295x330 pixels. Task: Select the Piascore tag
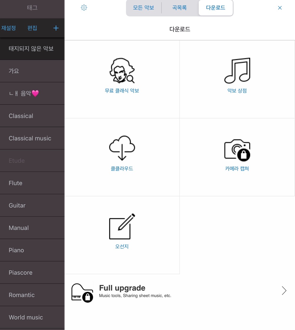(32, 272)
